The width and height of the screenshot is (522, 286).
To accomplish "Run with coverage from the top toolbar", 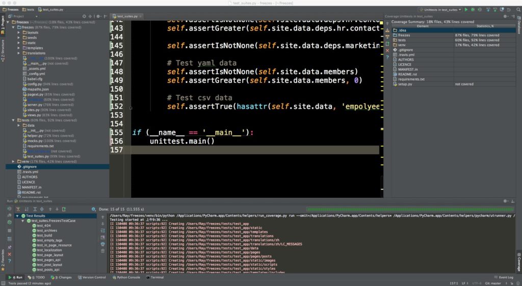I will [480, 10].
